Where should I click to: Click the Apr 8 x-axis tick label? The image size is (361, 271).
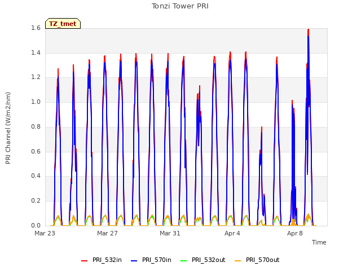click(295, 233)
